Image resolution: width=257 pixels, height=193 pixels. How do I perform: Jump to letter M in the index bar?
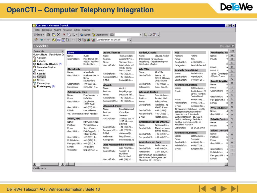(232, 103)
